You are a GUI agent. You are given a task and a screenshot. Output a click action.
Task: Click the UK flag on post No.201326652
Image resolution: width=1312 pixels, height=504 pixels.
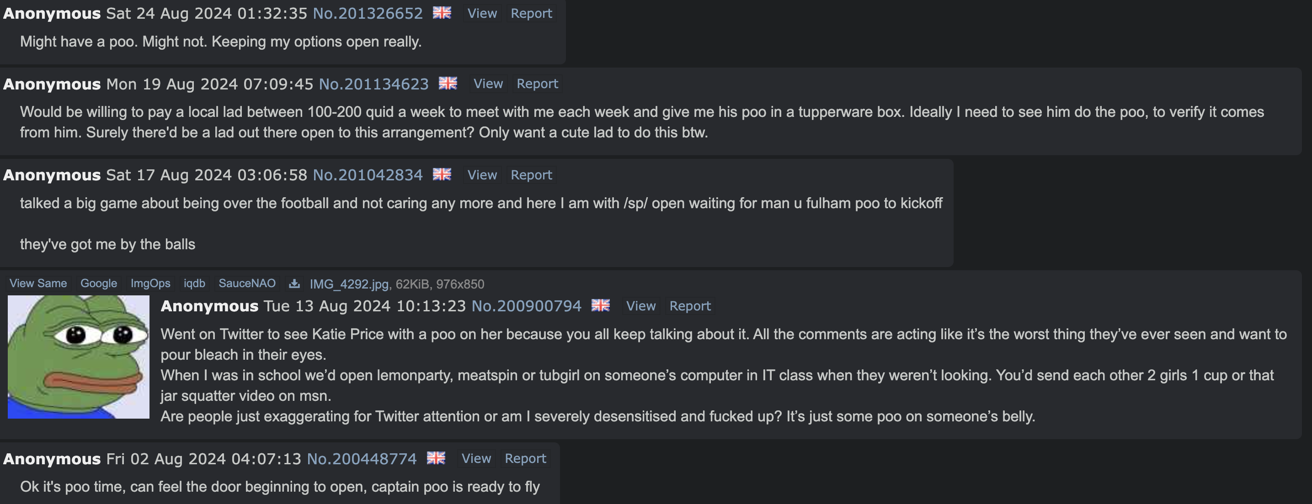point(442,13)
